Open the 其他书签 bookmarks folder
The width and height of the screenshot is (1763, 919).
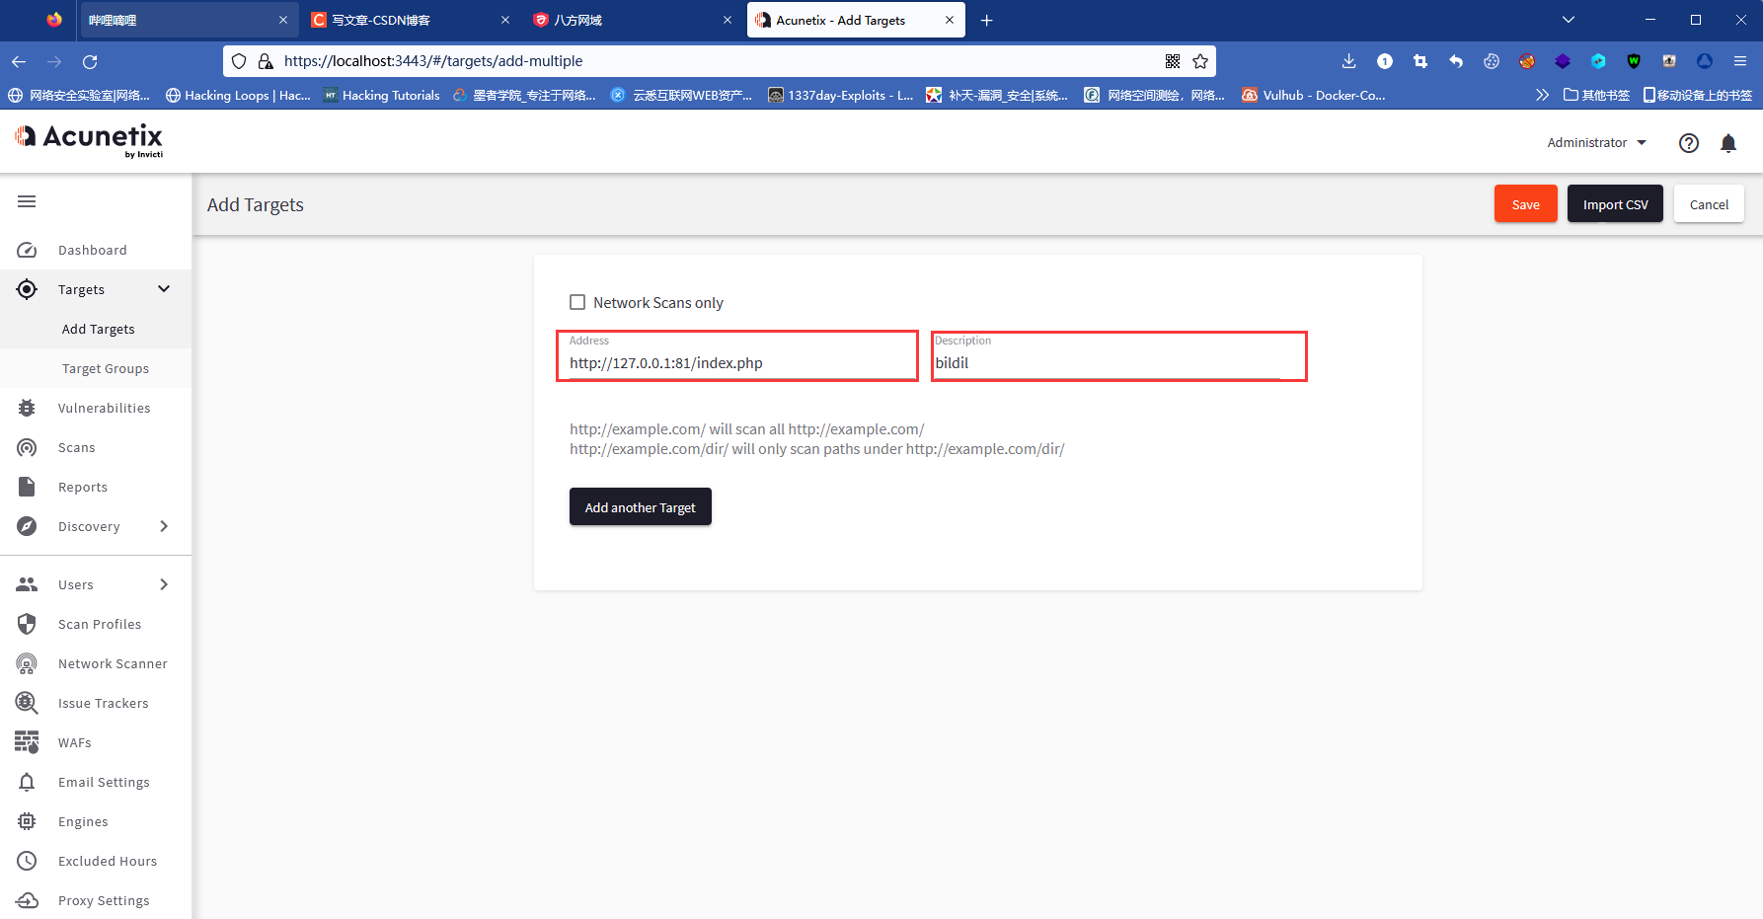click(1596, 95)
